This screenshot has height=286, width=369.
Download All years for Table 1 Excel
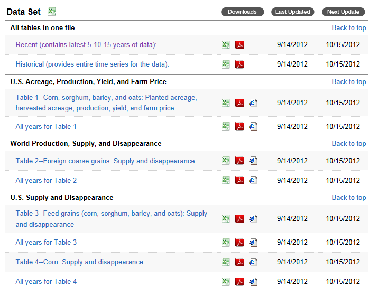click(x=226, y=126)
